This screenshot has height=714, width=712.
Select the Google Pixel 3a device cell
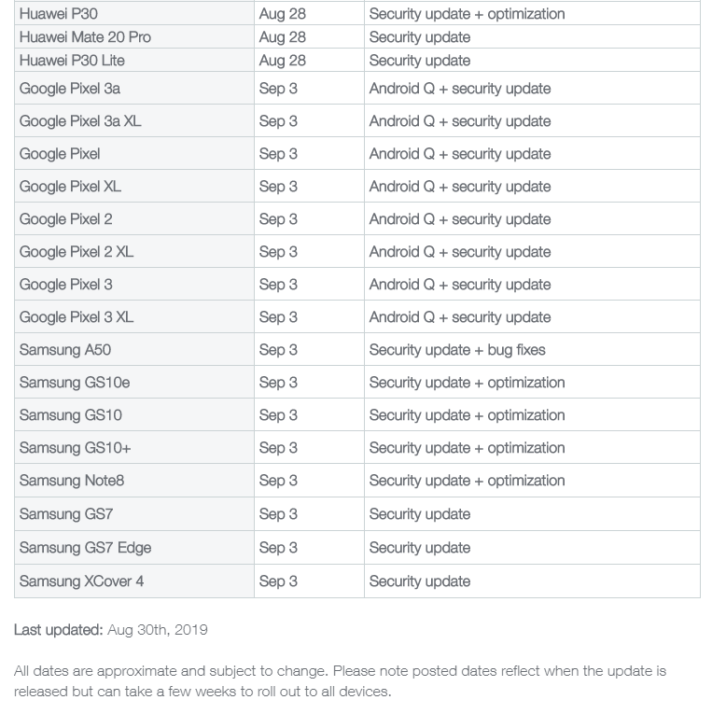[x=70, y=89]
